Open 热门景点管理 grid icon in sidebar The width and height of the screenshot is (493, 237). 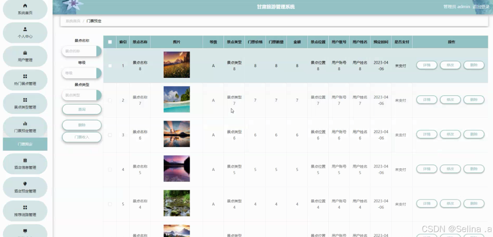(25, 76)
